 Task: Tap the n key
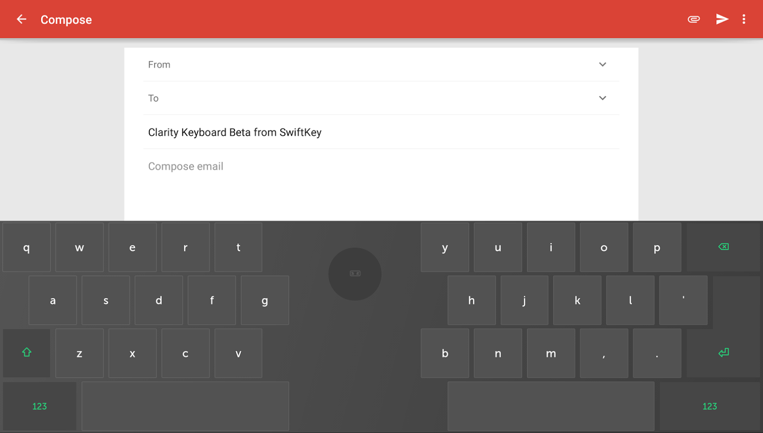[498, 353]
